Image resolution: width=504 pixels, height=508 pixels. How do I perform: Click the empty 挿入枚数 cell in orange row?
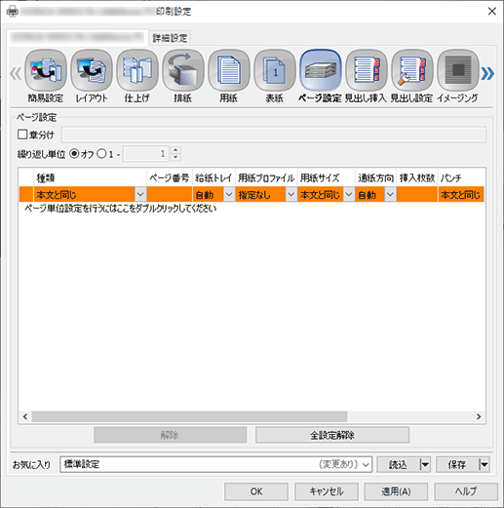coord(417,195)
